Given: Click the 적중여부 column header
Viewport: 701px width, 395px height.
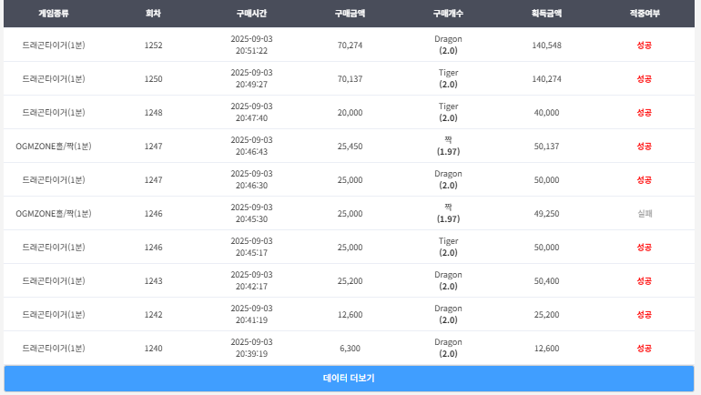Looking at the screenshot, I should (645, 14).
